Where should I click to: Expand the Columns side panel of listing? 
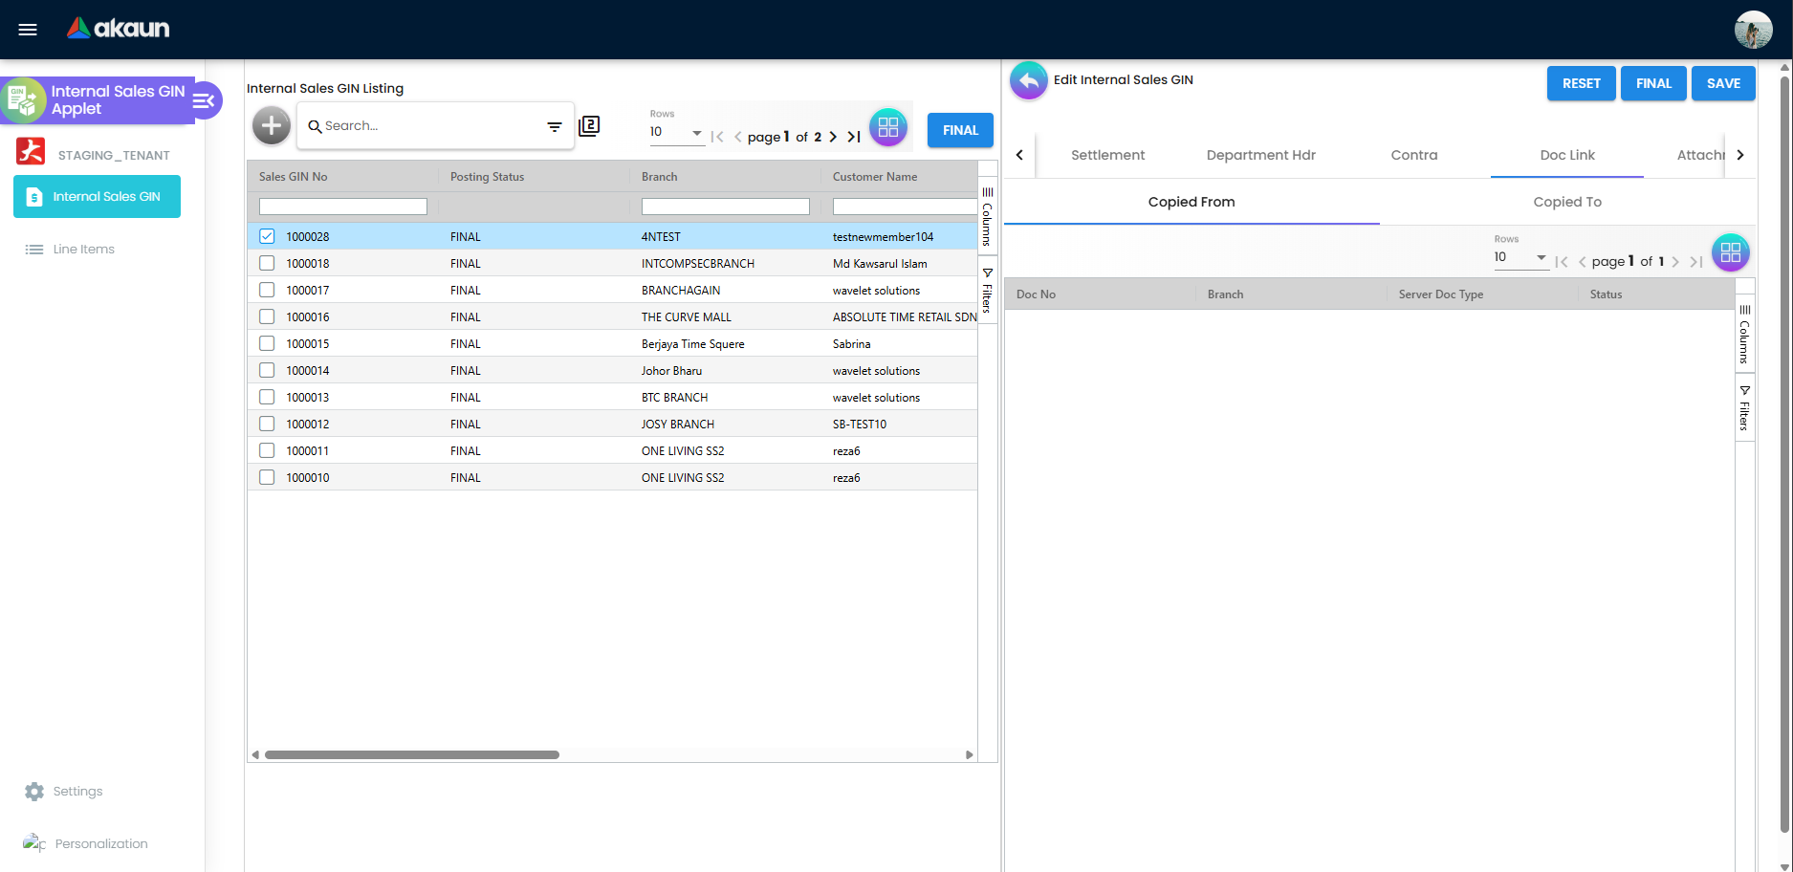988,217
